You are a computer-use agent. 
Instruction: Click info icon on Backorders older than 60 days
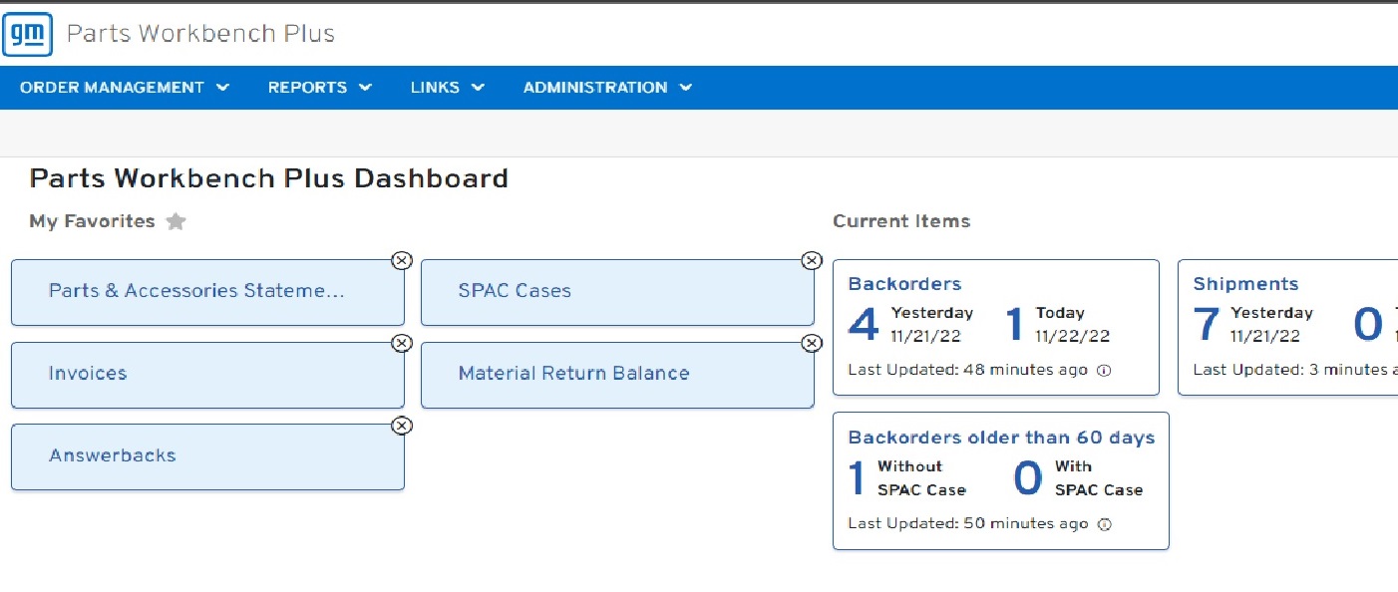(1104, 524)
